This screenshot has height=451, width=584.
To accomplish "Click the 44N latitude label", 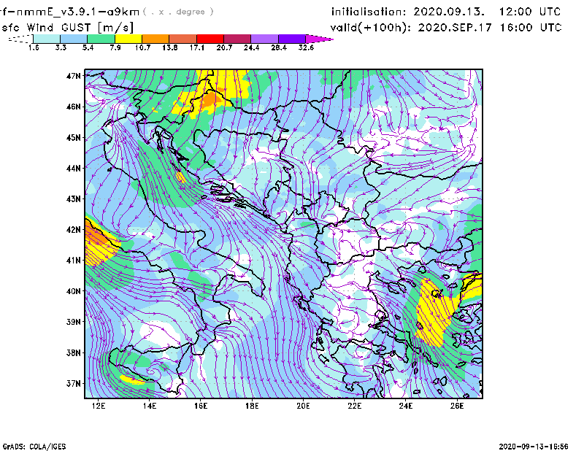I will point(74,169).
